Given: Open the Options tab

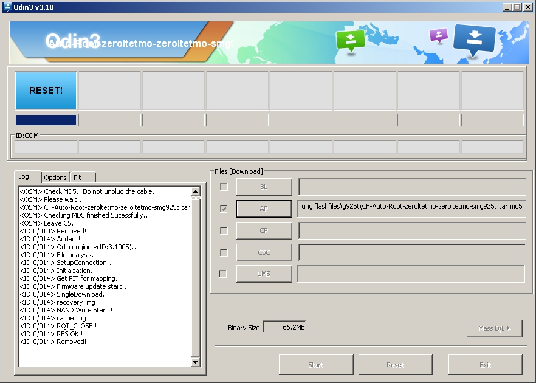Looking at the screenshot, I should (55, 178).
